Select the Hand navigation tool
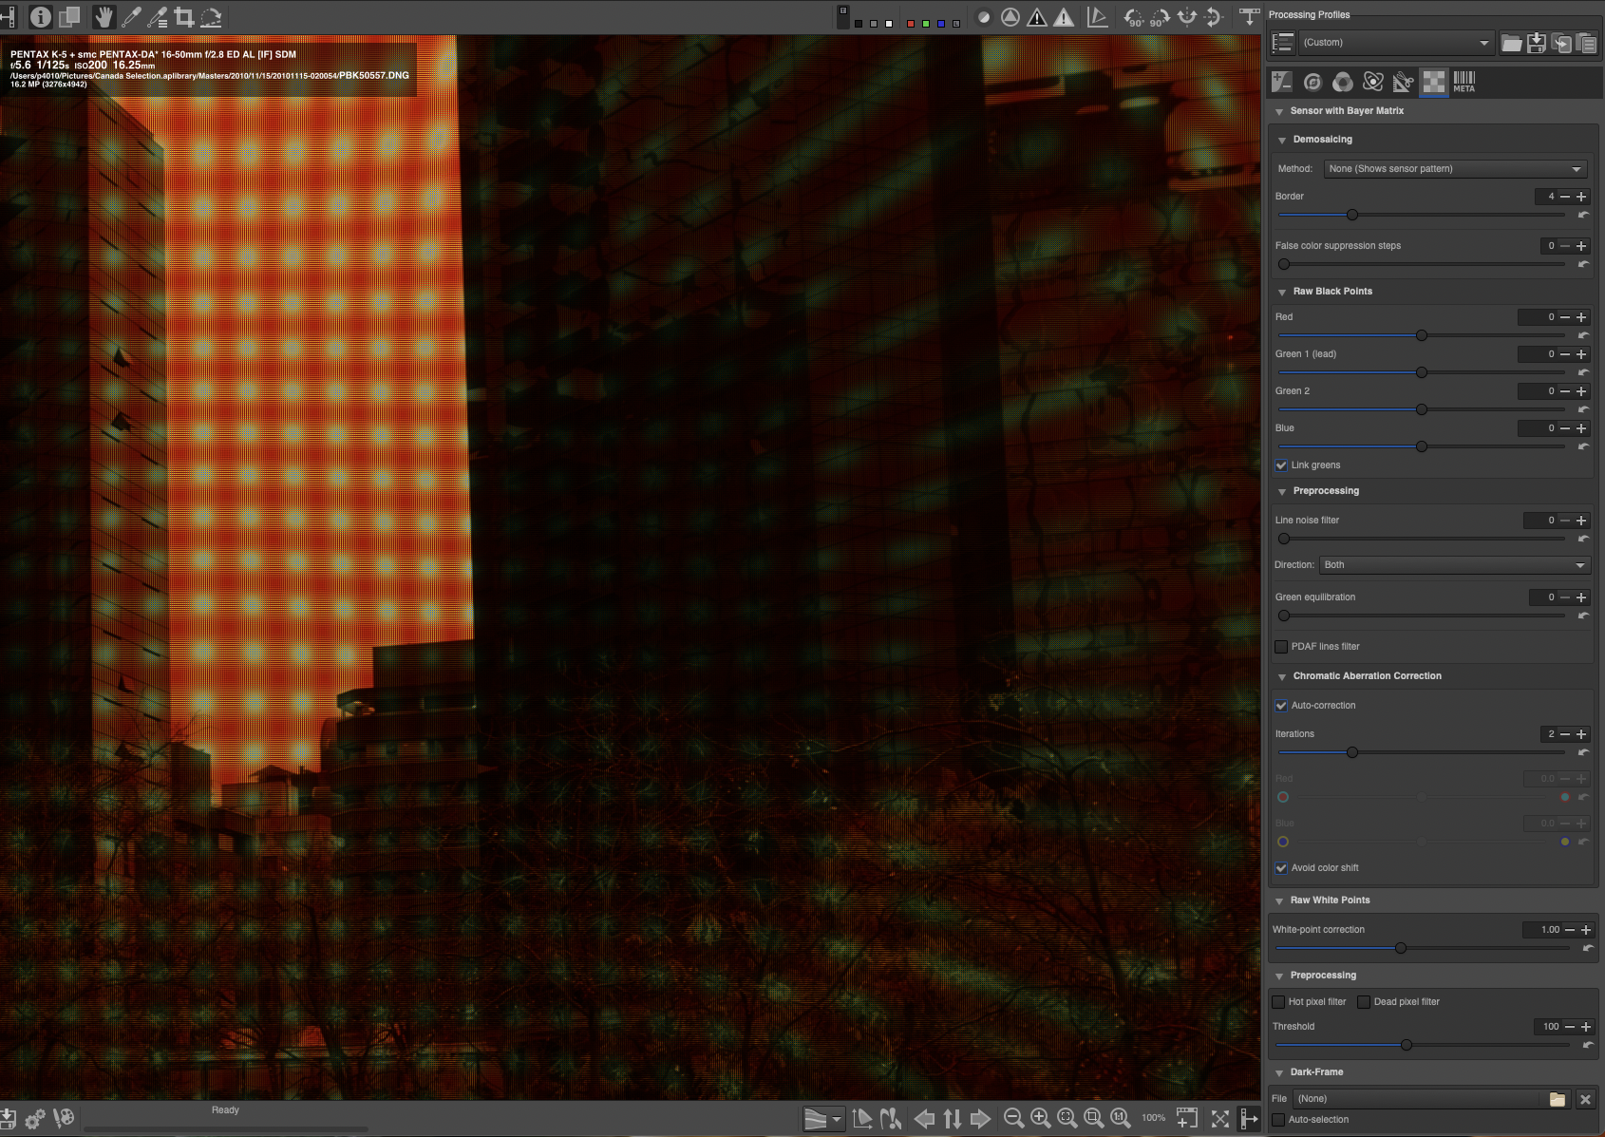This screenshot has height=1137, width=1605. (104, 17)
